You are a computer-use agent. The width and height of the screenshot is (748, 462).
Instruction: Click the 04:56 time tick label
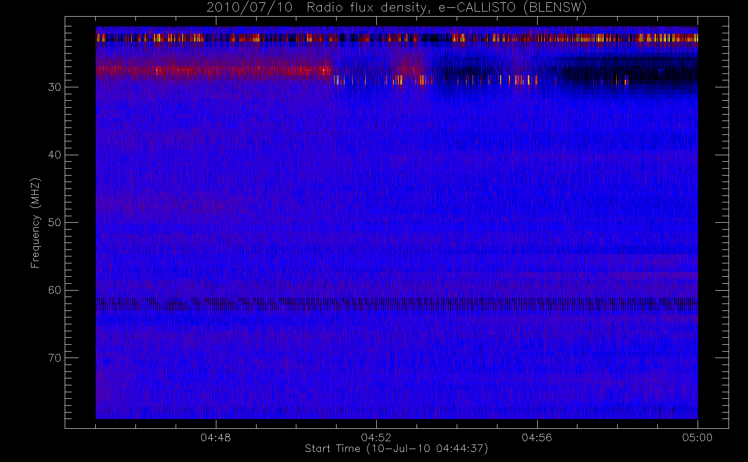coord(537,438)
